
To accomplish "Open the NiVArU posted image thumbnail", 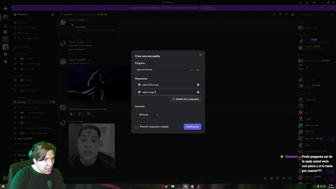I will click(x=99, y=83).
